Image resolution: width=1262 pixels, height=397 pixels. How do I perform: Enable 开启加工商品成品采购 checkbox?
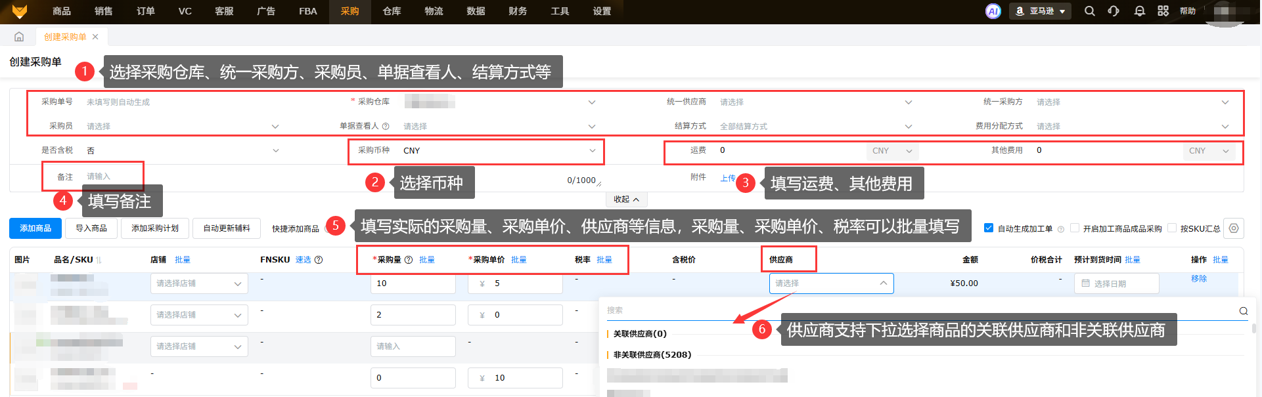point(1075,228)
